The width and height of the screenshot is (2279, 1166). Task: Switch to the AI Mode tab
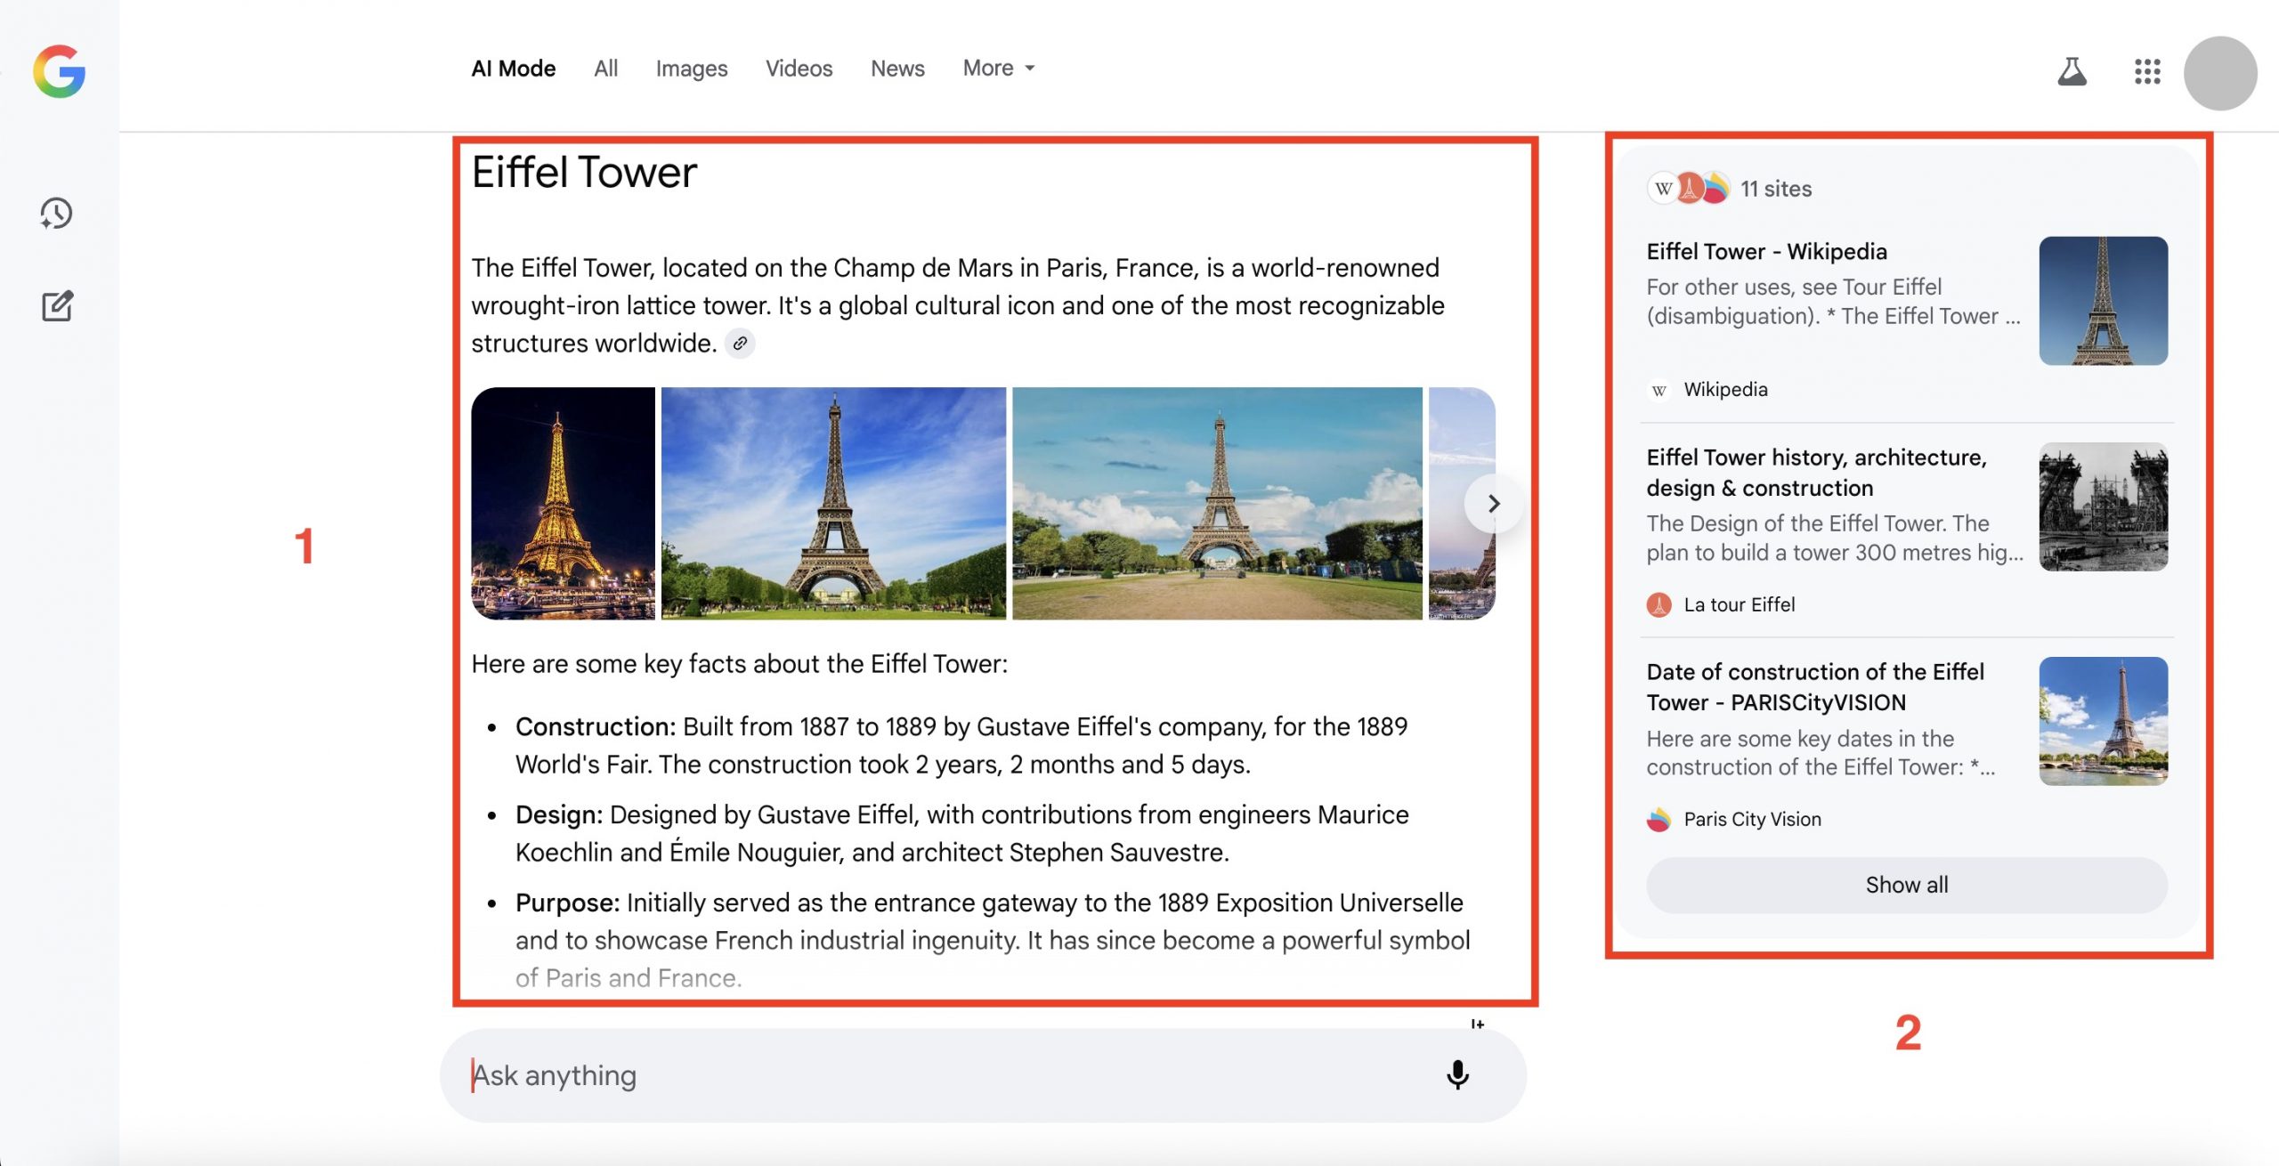(514, 69)
